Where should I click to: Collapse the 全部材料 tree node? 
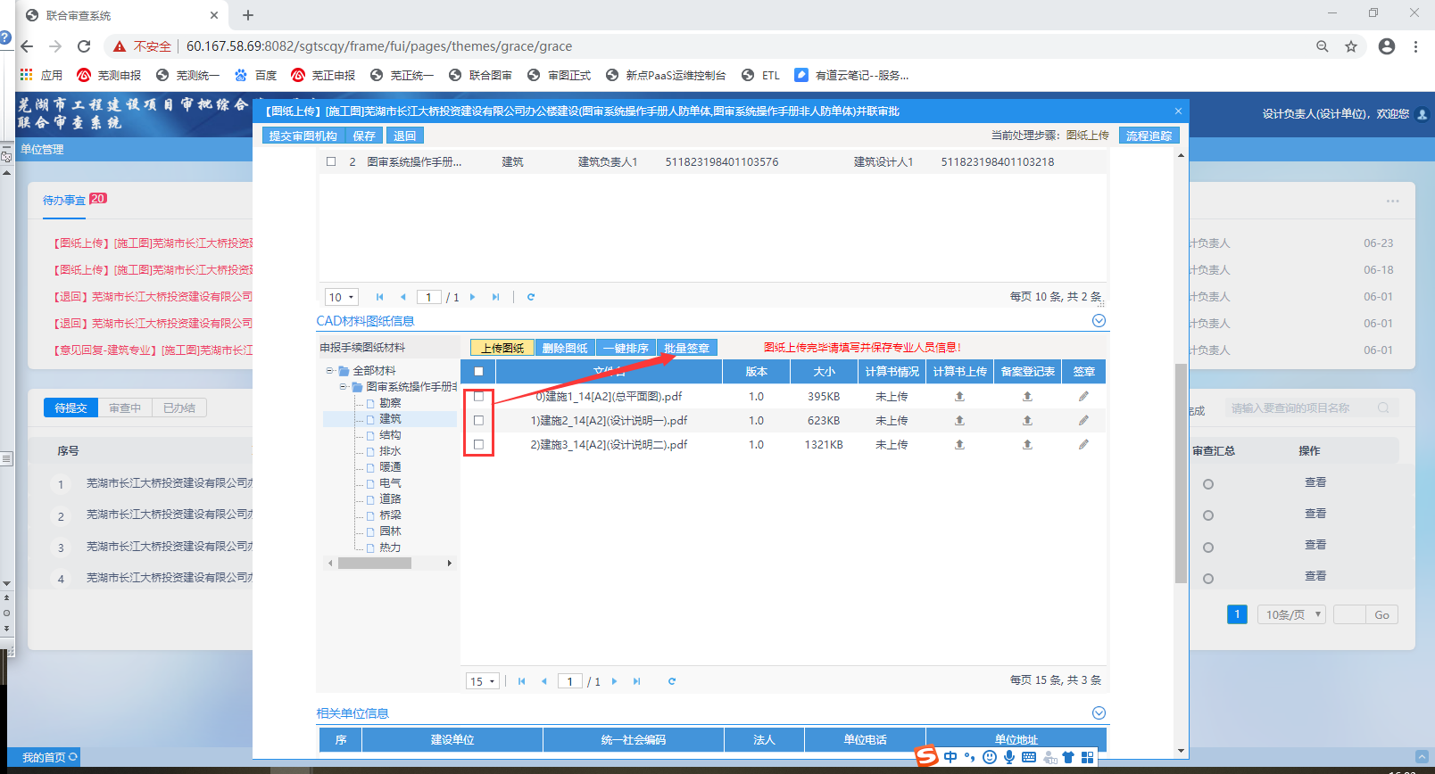pos(329,371)
